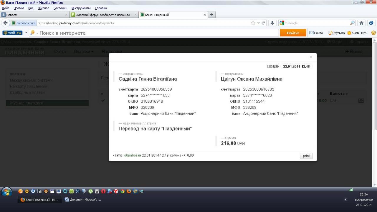Open Windows Start orb

point(6,192)
